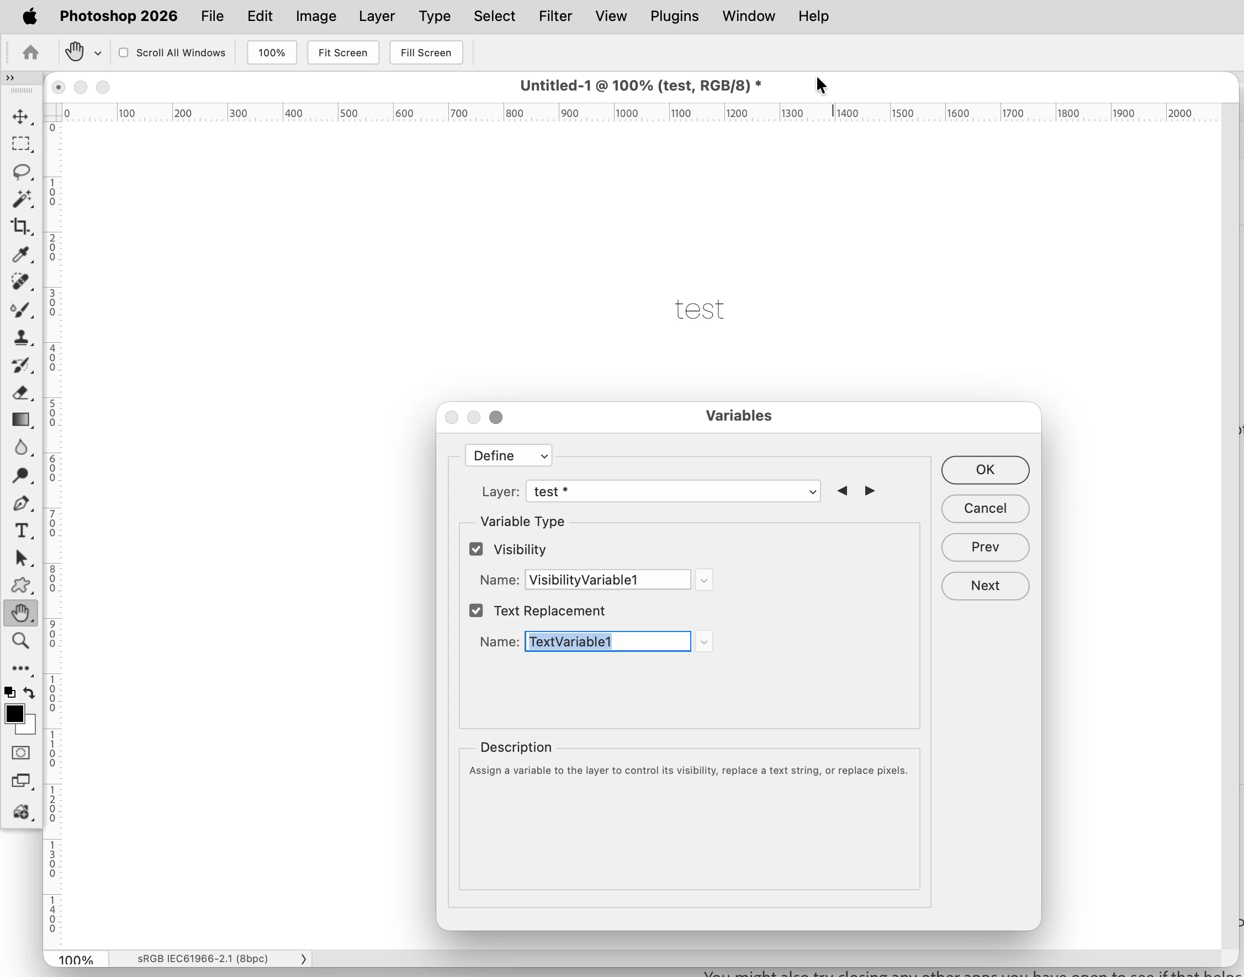Select the Zoom tool
The image size is (1244, 977).
click(20, 641)
